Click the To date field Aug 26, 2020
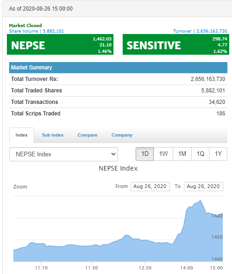This screenshot has width=232, height=274. point(204,187)
